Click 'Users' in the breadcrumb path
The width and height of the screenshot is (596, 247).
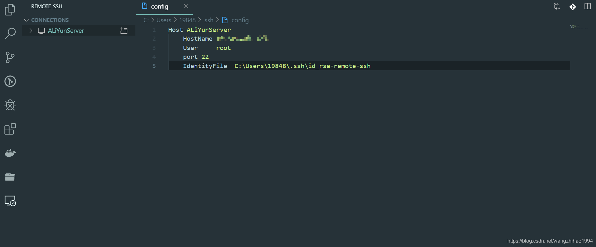coord(164,20)
